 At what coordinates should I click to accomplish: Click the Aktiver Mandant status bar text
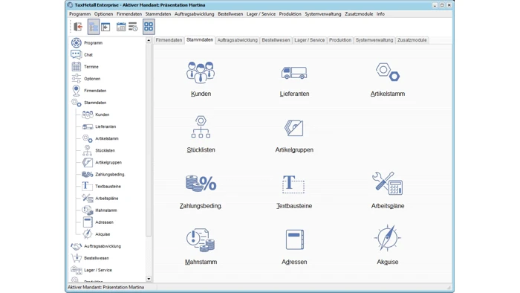click(105, 287)
